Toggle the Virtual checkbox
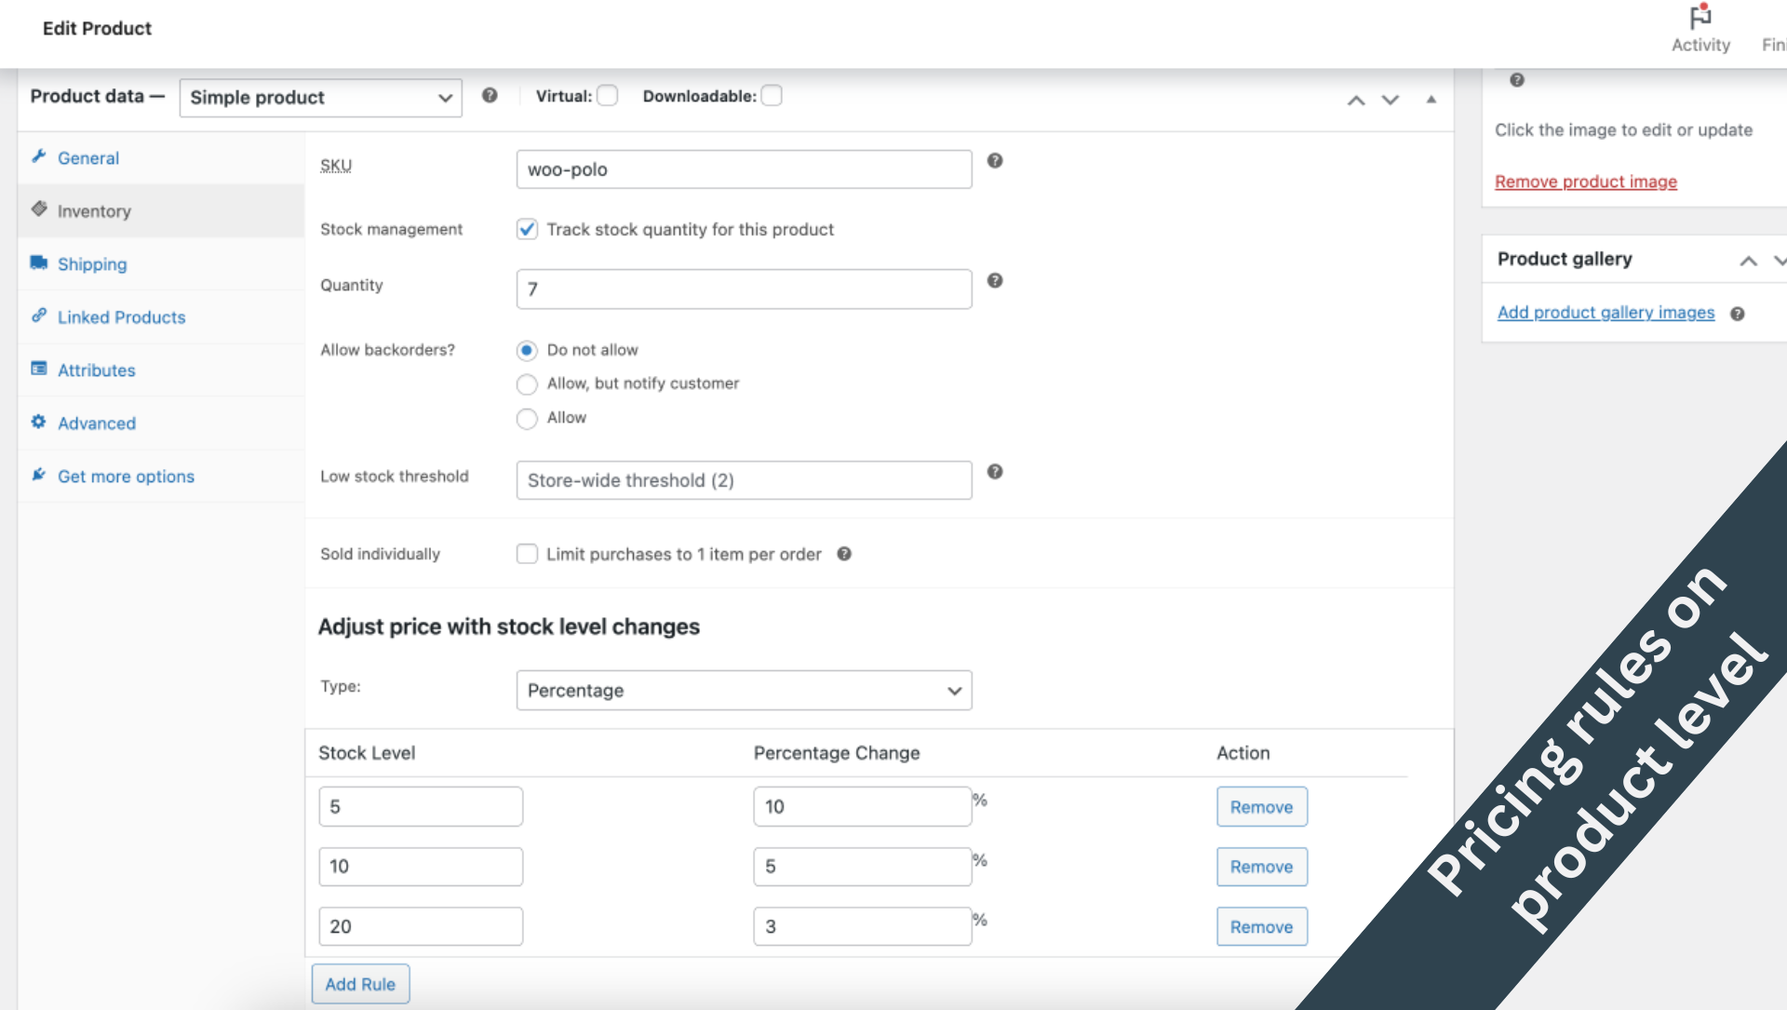 pos(607,96)
